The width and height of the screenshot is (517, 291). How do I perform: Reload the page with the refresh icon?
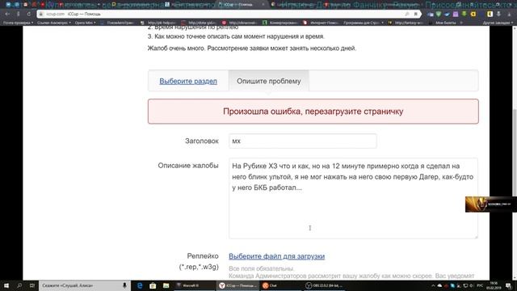[29, 14]
